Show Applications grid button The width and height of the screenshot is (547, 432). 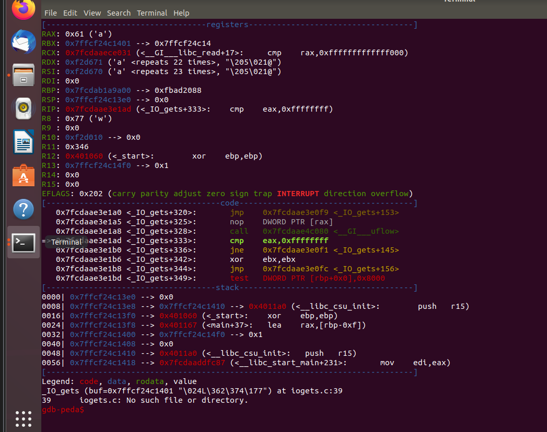click(23, 419)
